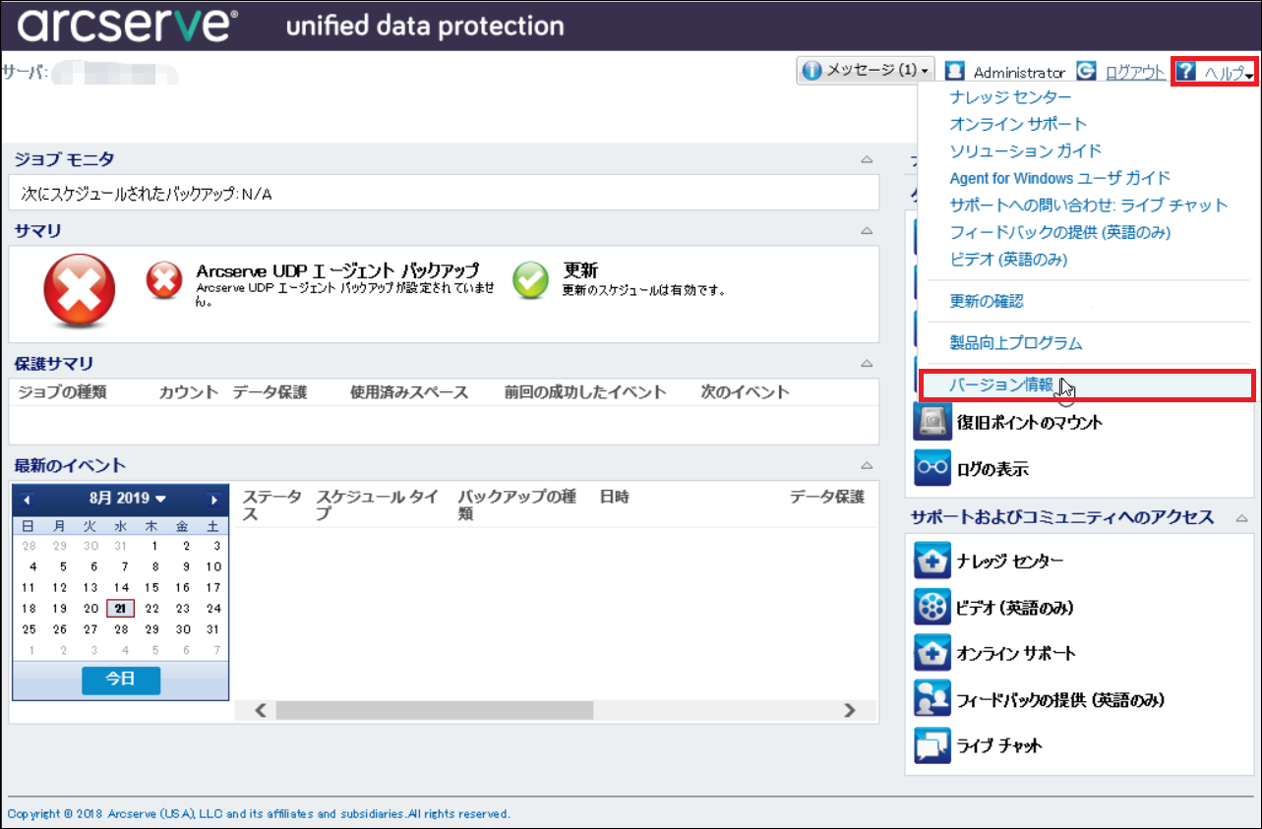Screen dimensions: 1262x829
Task: Click the オンライン サポート icon
Action: point(931,653)
